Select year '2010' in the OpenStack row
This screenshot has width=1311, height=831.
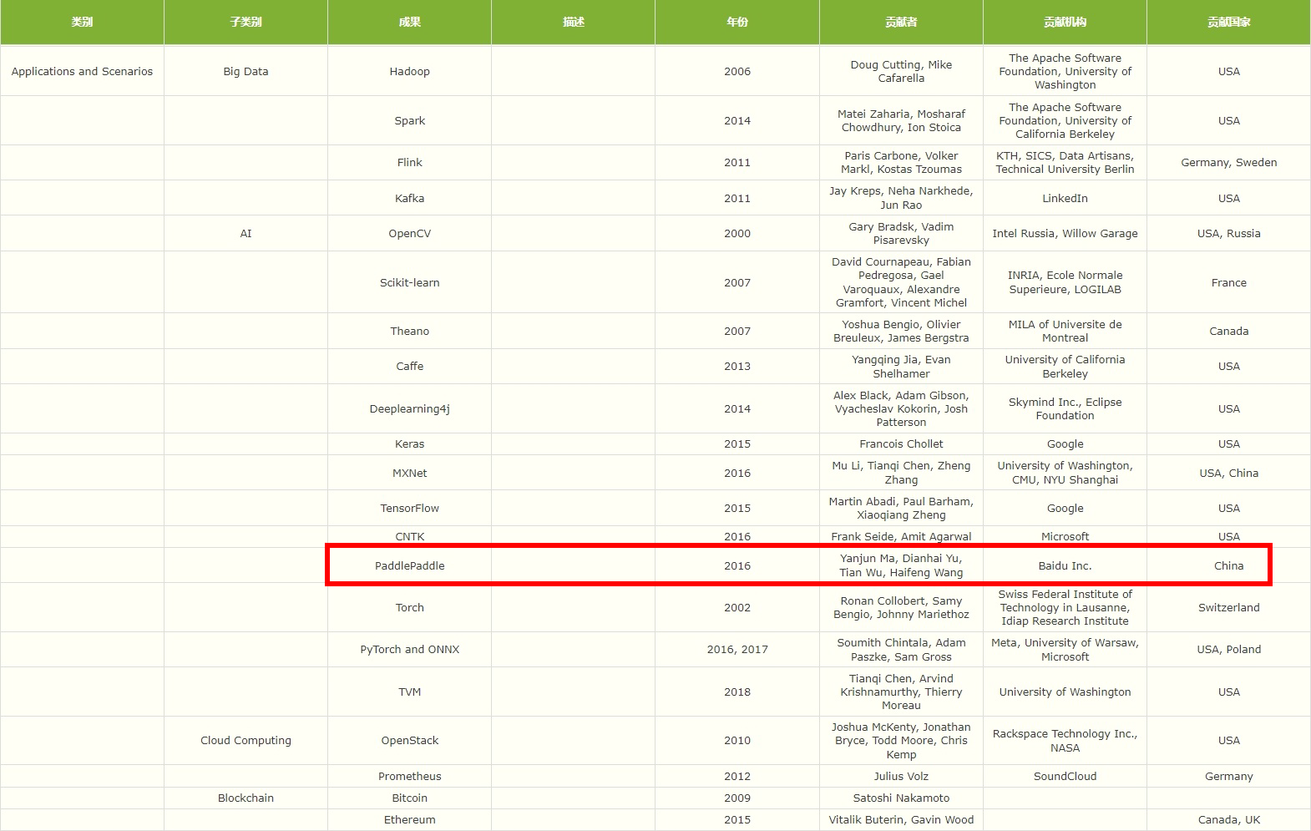pos(737,740)
